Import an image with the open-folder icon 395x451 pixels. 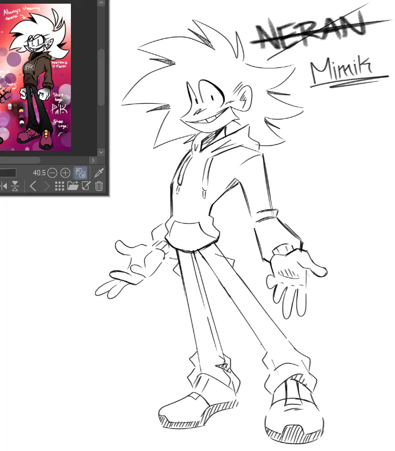tap(72, 186)
